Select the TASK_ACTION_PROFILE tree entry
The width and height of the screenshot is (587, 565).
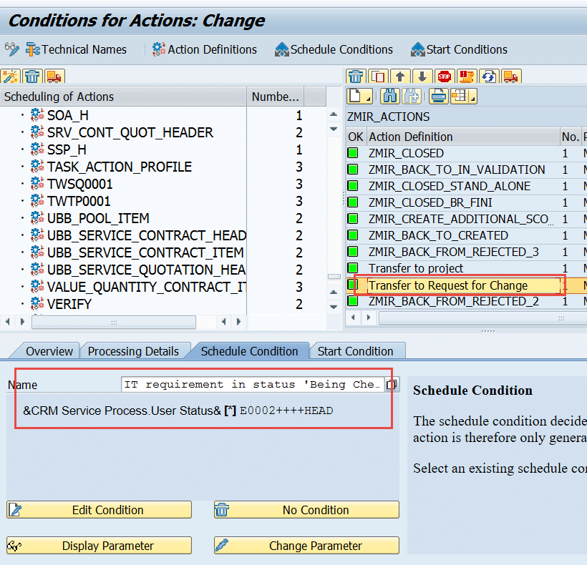tap(119, 167)
